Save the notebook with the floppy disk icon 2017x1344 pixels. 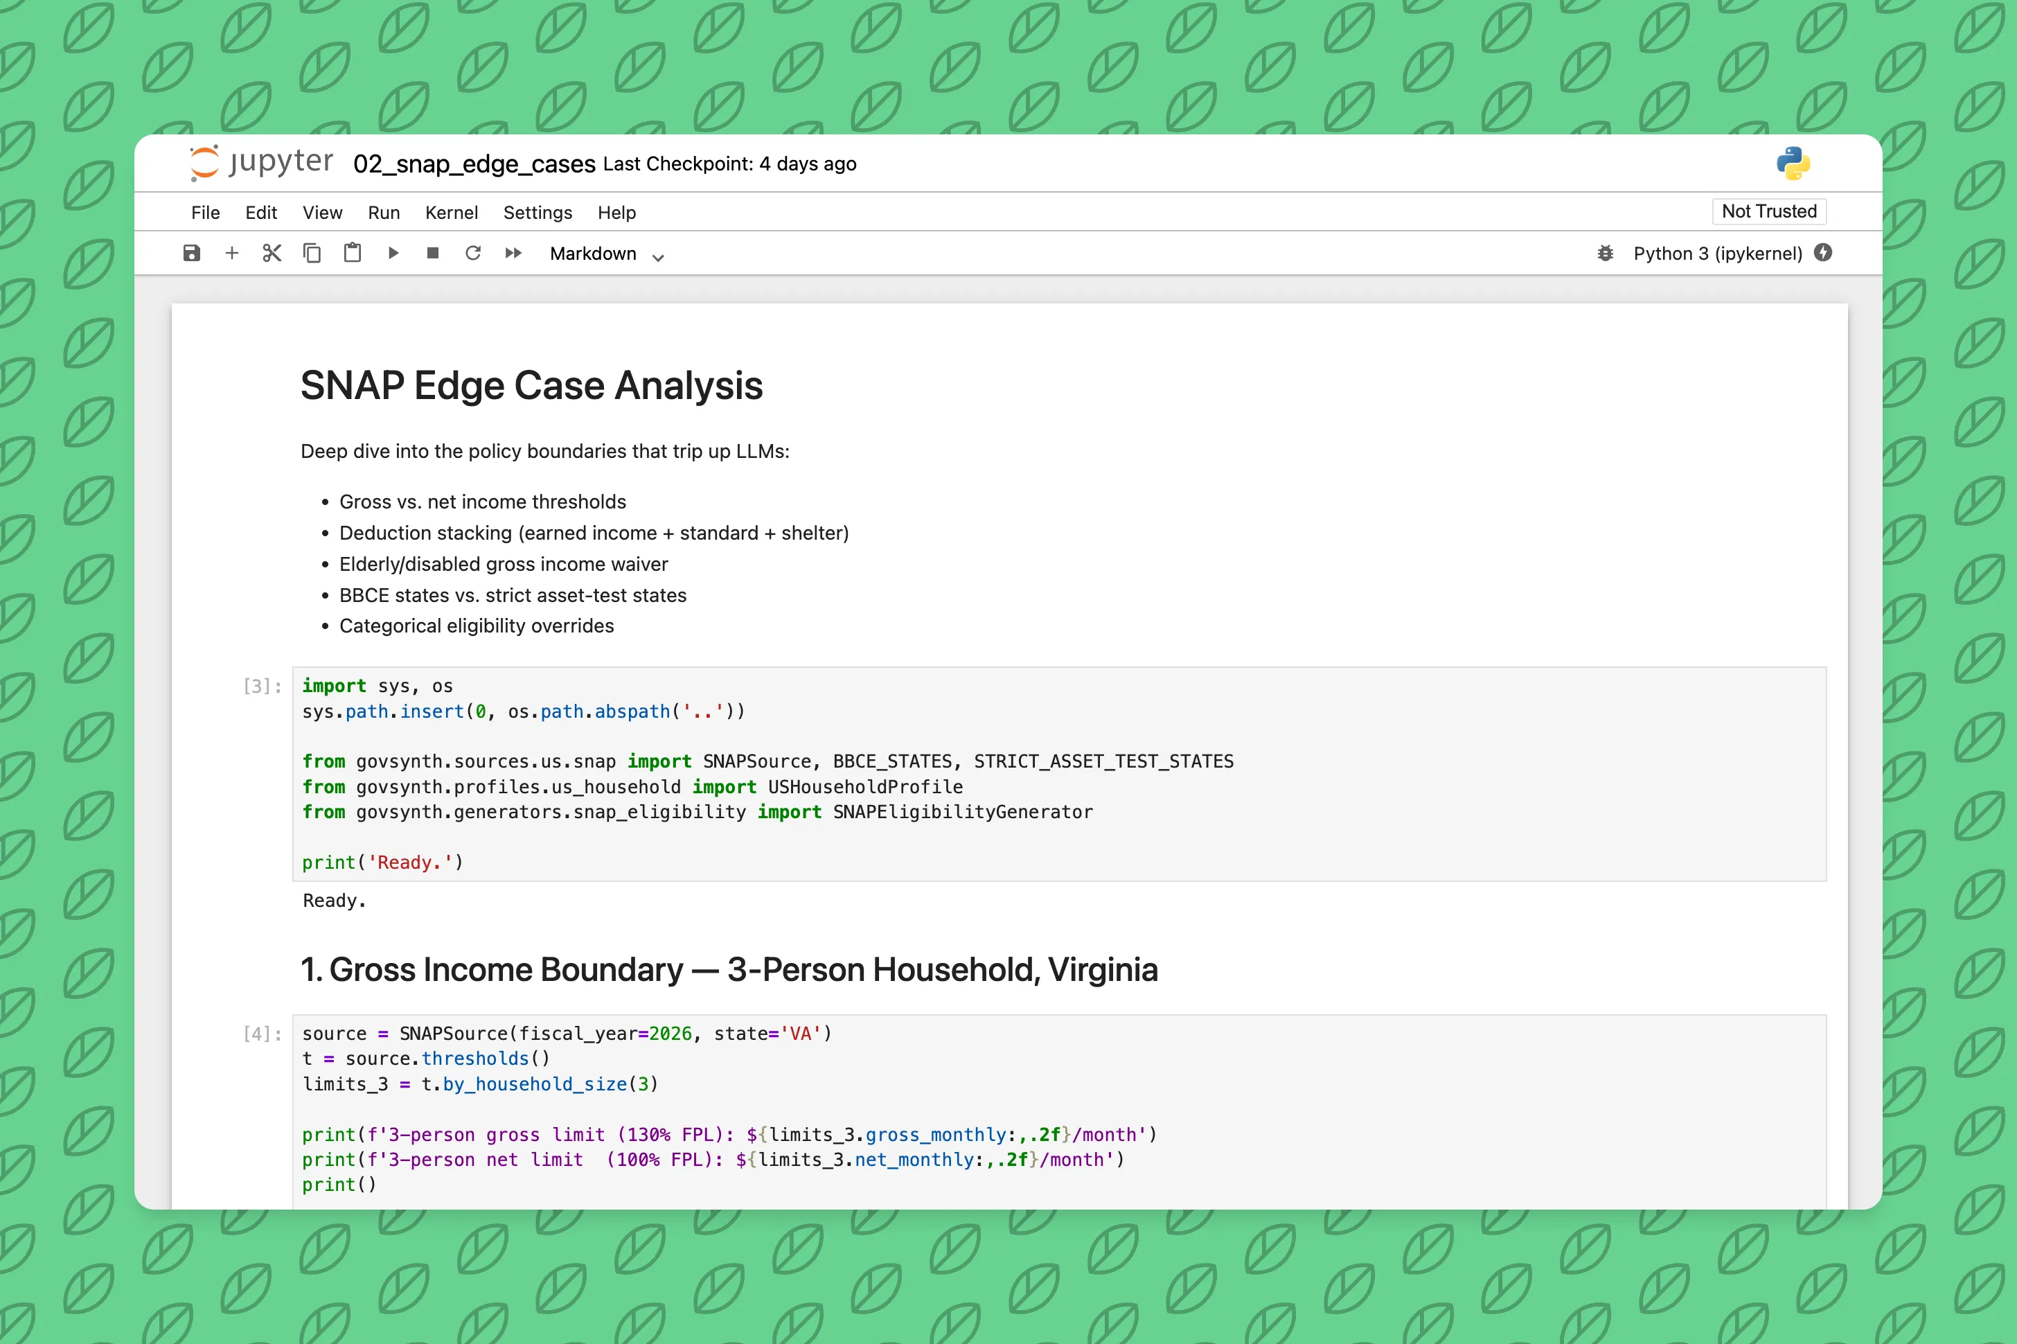191,253
